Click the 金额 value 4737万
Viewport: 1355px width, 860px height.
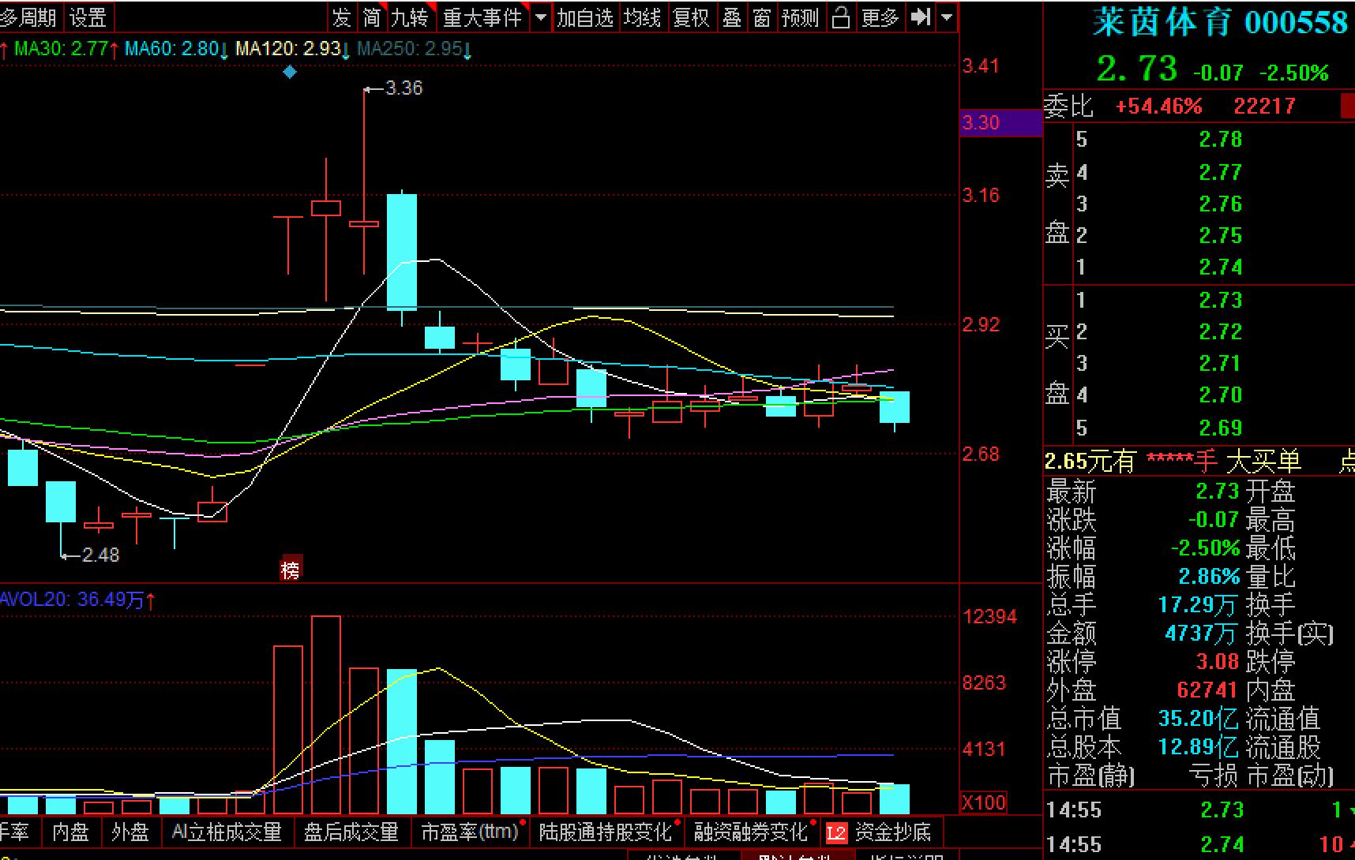click(x=1201, y=634)
